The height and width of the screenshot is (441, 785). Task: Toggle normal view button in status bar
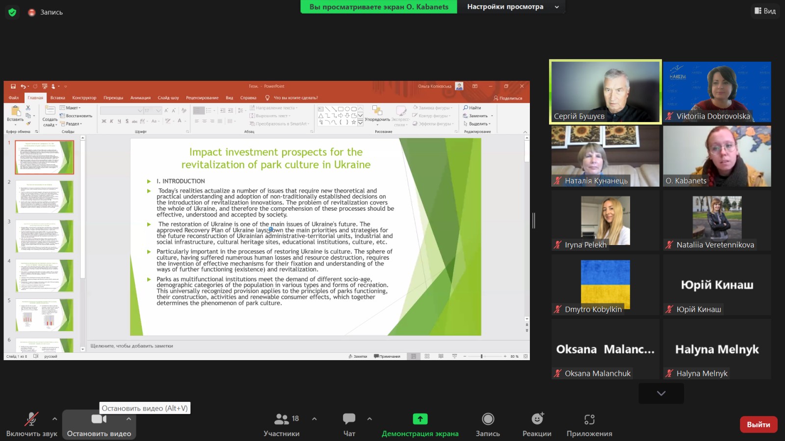(413, 356)
